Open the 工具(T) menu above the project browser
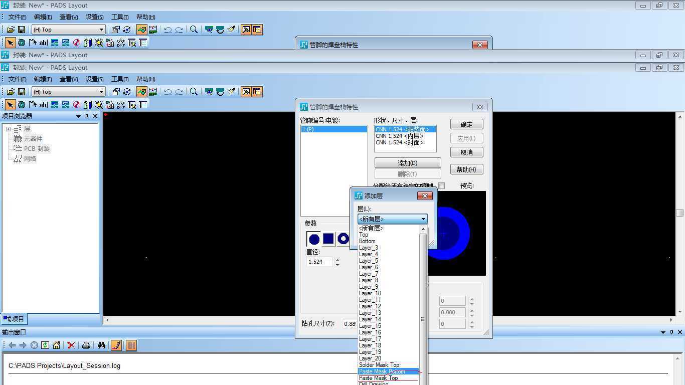The width and height of the screenshot is (685, 385). click(120, 79)
